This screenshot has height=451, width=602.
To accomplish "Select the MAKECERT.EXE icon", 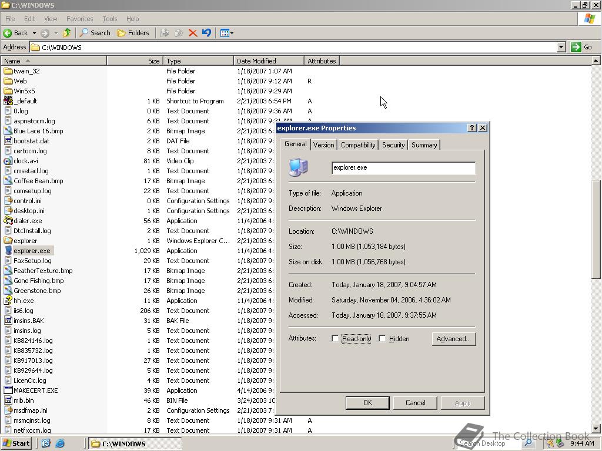I will tap(8, 391).
